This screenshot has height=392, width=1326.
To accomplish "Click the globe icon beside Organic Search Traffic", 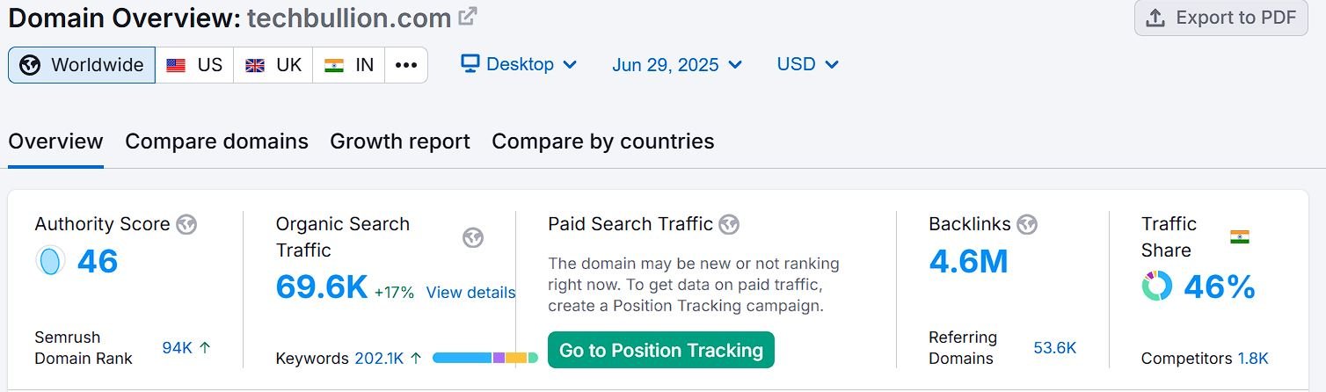I will pyautogui.click(x=473, y=237).
